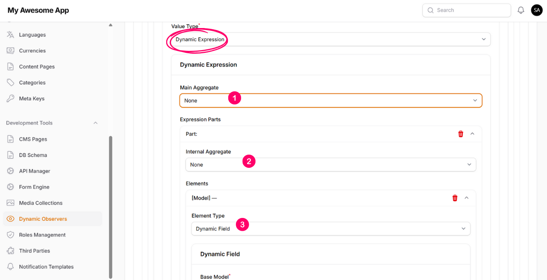Click the API Manager gear icon

tap(10, 171)
